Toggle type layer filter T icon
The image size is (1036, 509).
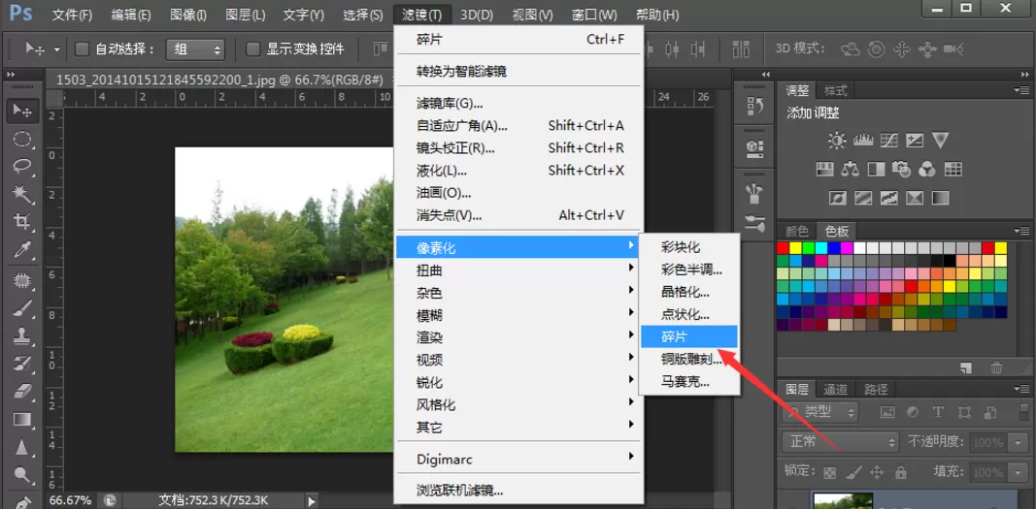[938, 413]
